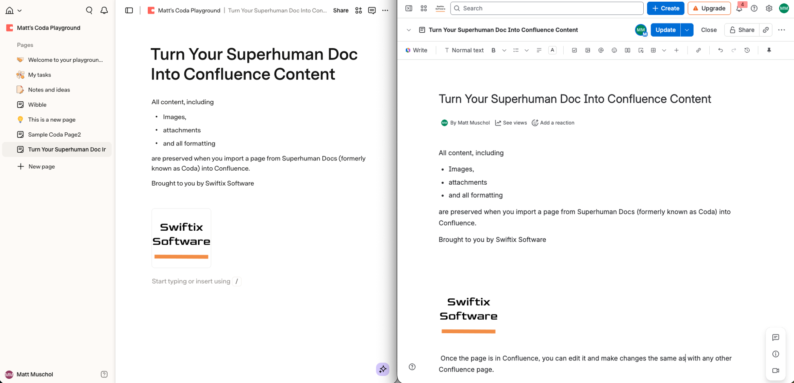Open Wibble page in sidebar

(57, 105)
